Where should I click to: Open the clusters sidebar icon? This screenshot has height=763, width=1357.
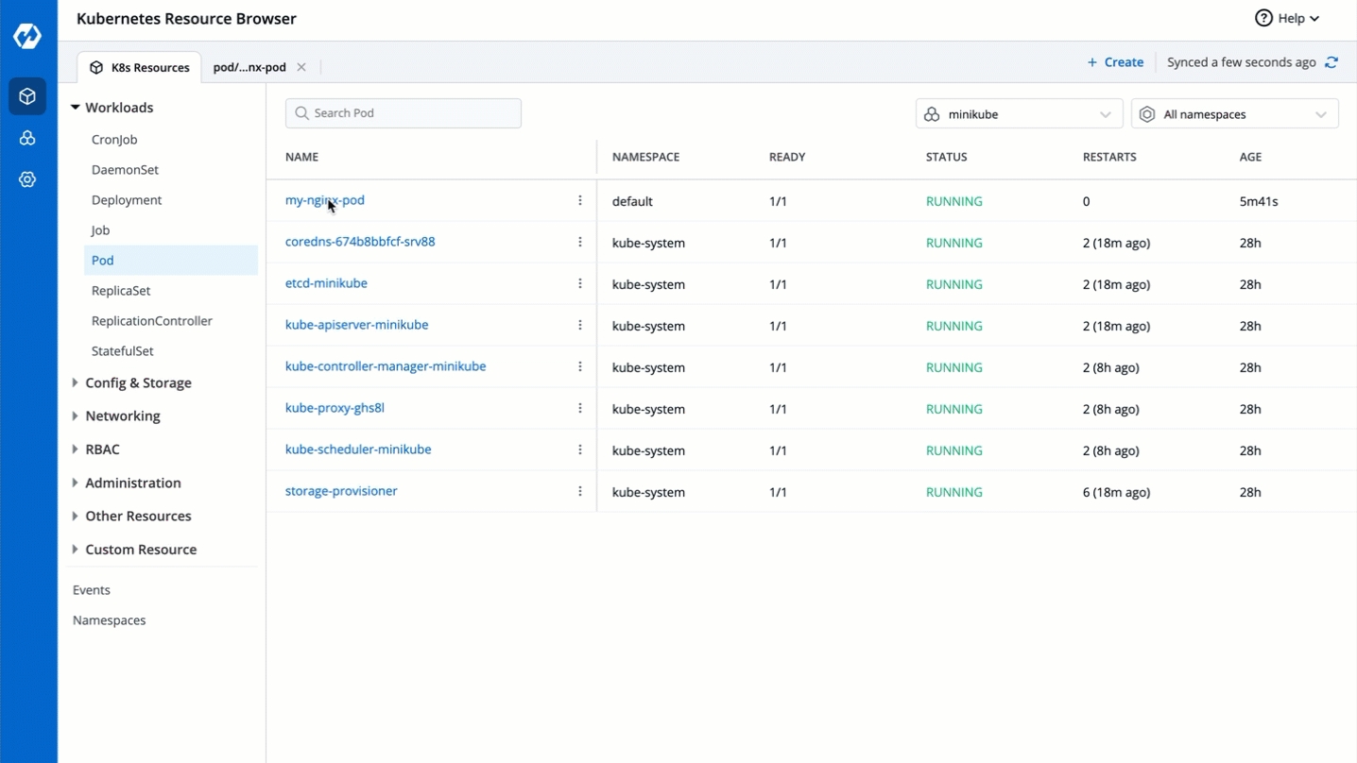point(27,138)
